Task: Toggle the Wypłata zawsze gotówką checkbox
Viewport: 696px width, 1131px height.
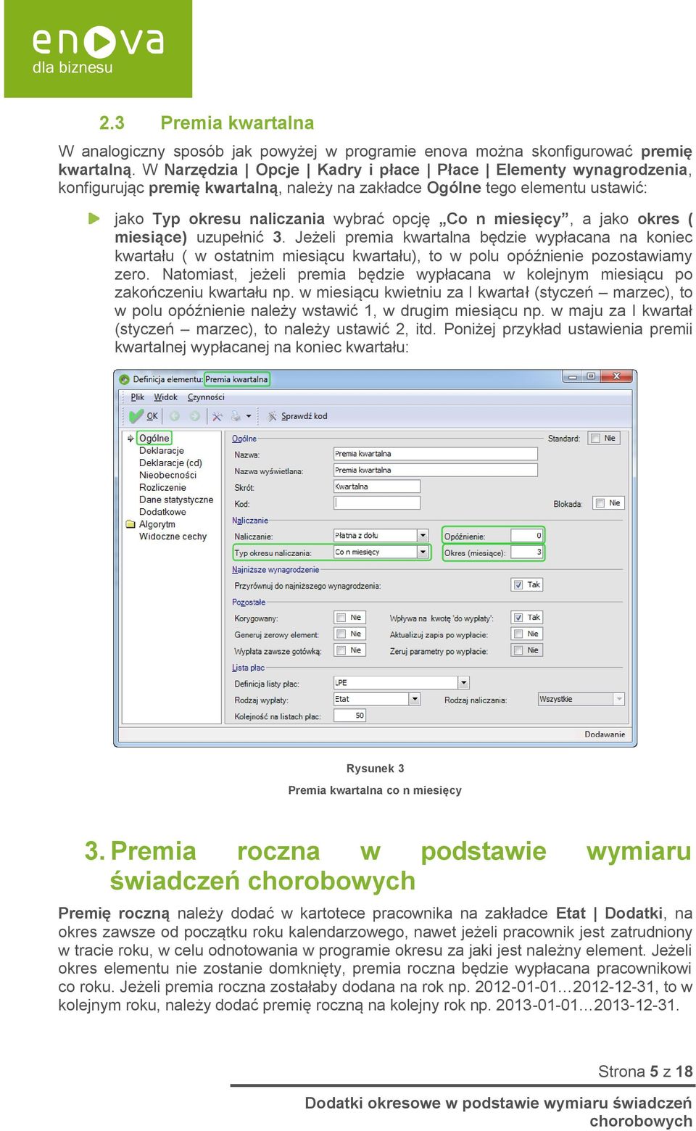Action: coord(341,650)
